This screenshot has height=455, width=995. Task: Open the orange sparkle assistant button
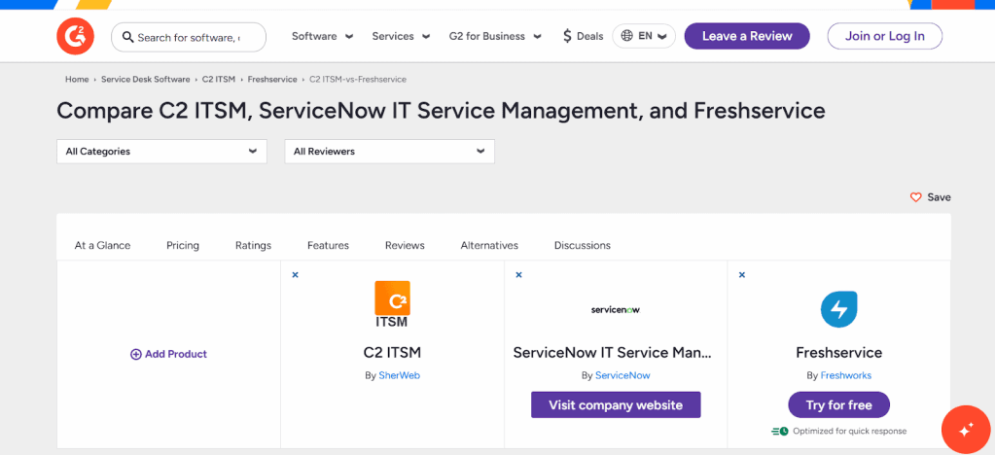(965, 429)
